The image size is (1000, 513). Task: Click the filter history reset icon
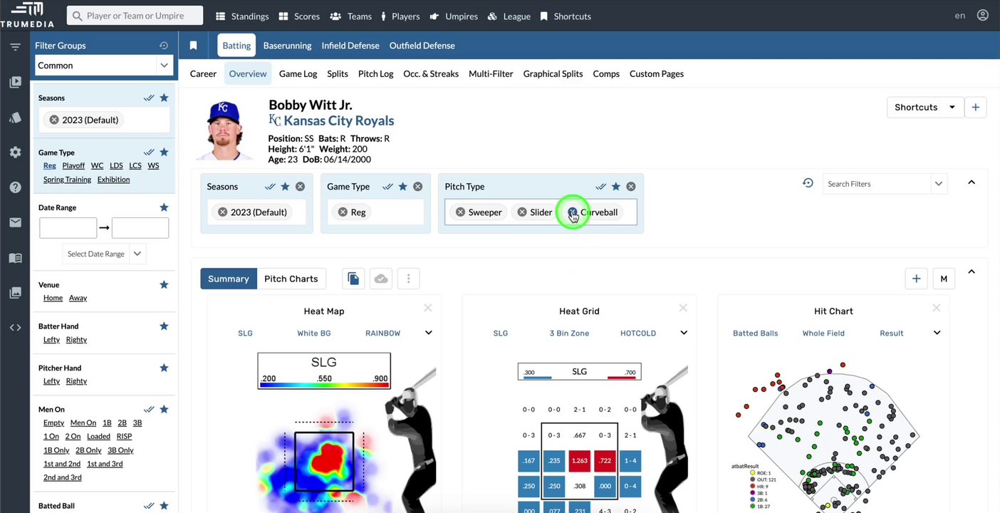(808, 183)
